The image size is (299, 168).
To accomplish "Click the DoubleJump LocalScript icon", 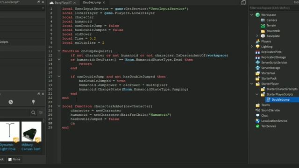I will [x=268, y=99].
